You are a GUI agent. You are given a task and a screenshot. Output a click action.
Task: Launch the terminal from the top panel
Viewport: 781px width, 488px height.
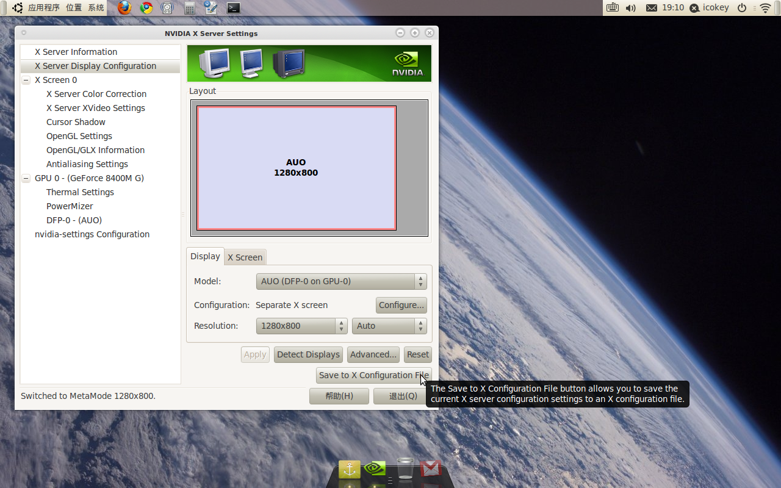click(x=233, y=8)
